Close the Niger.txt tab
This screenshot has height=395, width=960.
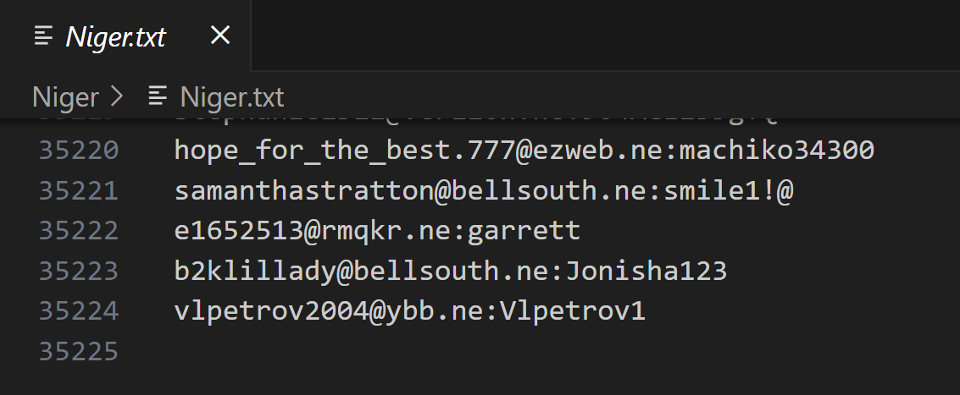tap(219, 36)
